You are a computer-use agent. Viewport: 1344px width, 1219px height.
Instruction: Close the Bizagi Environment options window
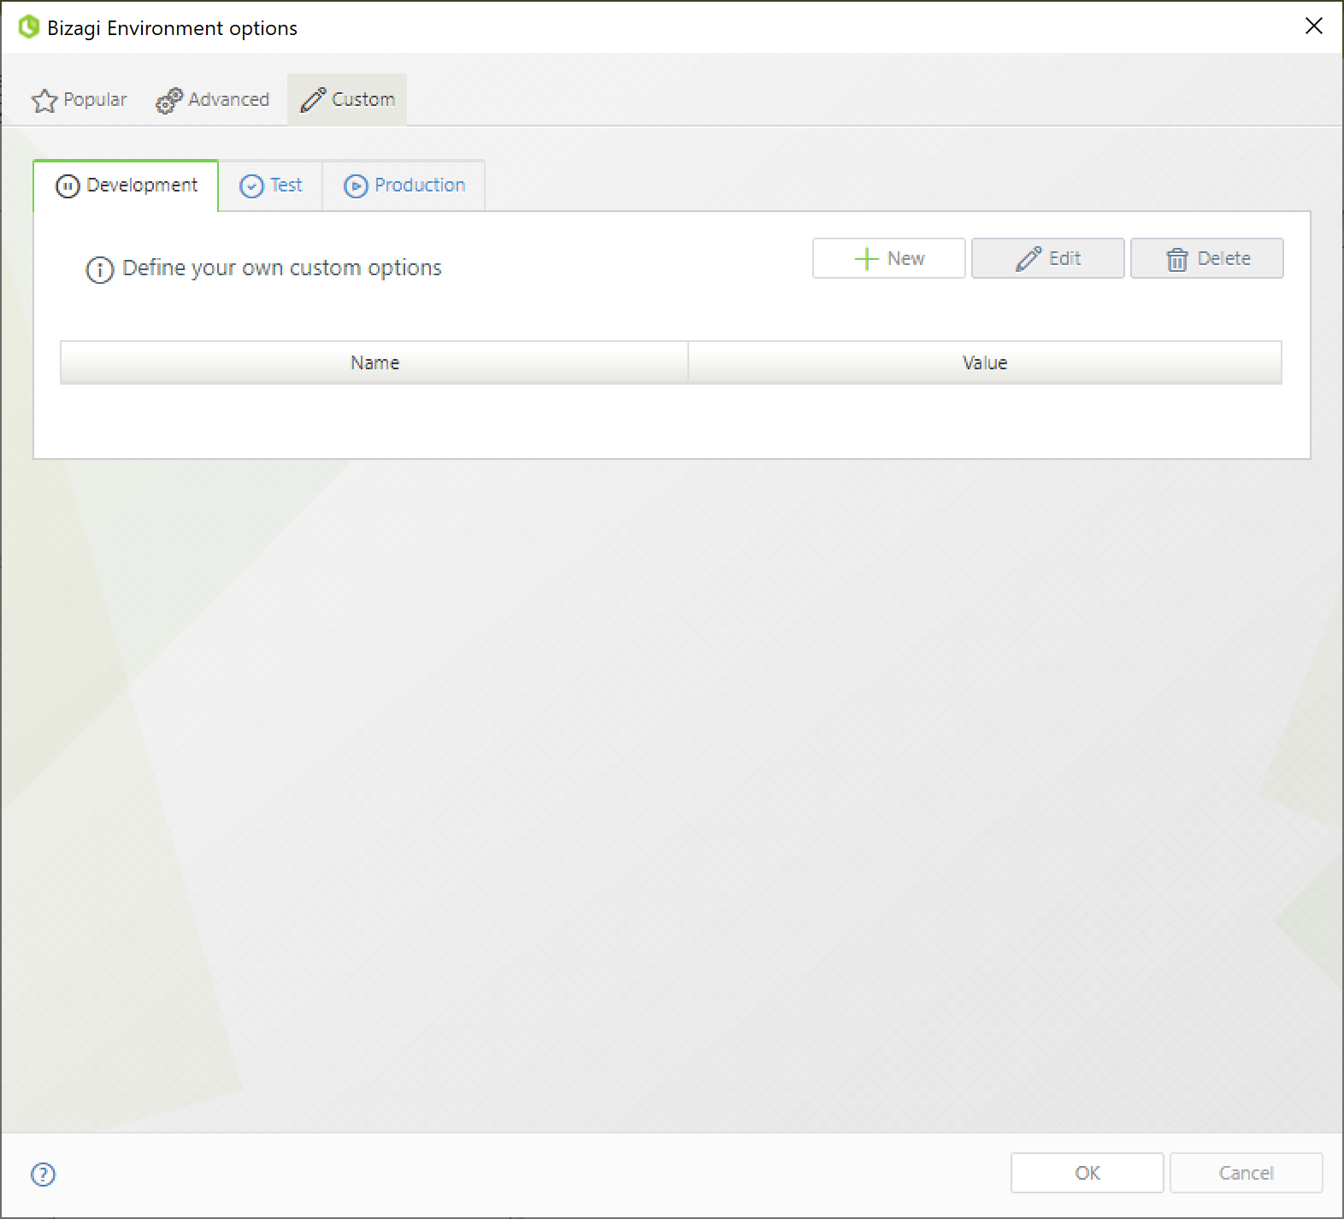point(1314,26)
